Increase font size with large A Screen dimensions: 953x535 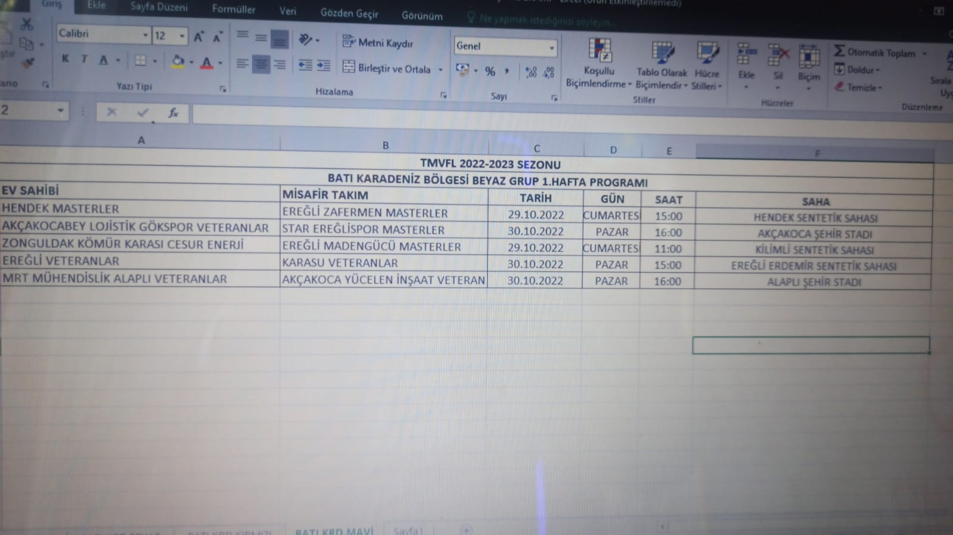[198, 37]
